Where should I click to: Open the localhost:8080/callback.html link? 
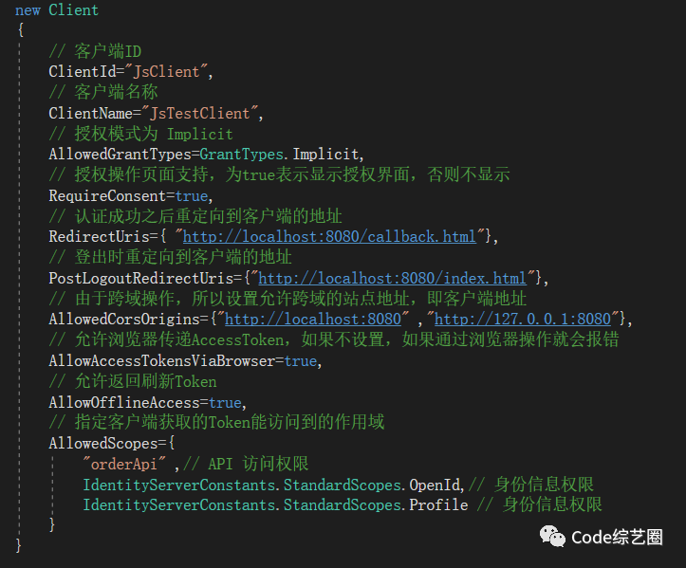point(329,236)
